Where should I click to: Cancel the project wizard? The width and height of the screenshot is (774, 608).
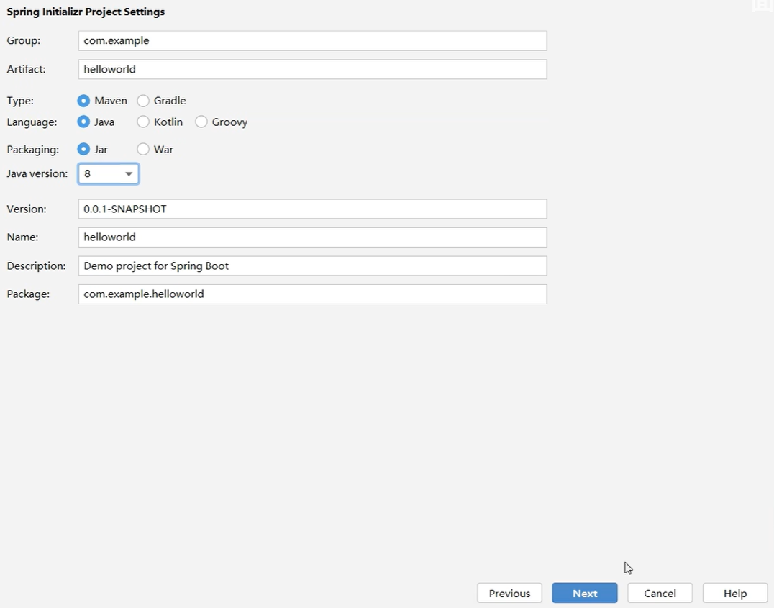[660, 593]
